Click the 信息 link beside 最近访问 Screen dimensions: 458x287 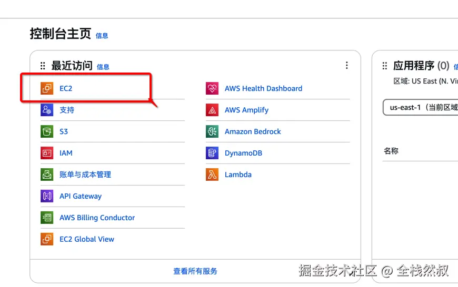point(103,67)
